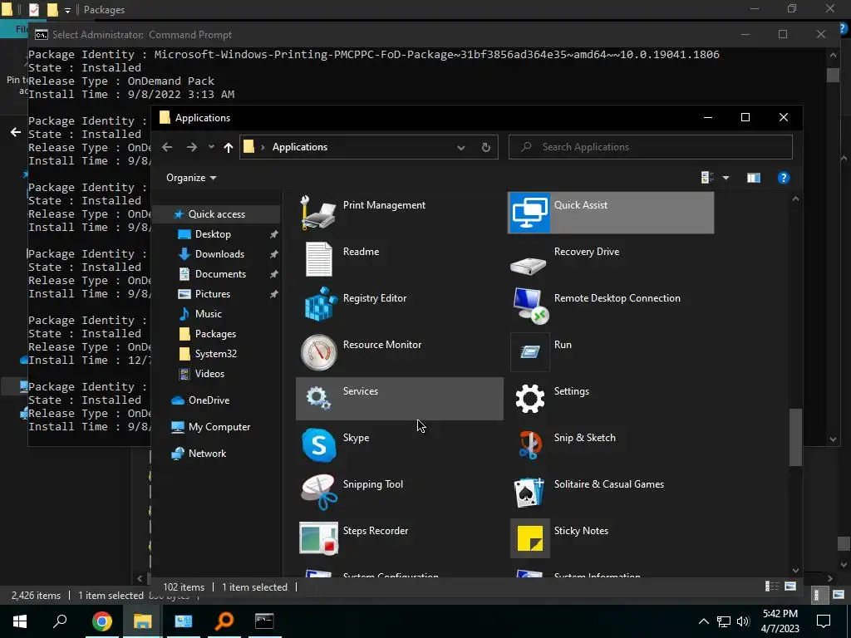This screenshot has height=638, width=851.
Task: Open the Windows Start menu
Action: pos(20,621)
